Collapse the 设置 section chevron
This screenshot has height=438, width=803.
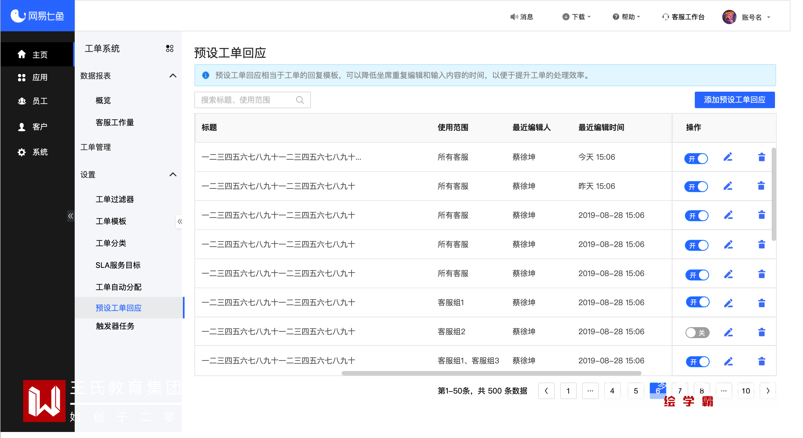click(173, 175)
